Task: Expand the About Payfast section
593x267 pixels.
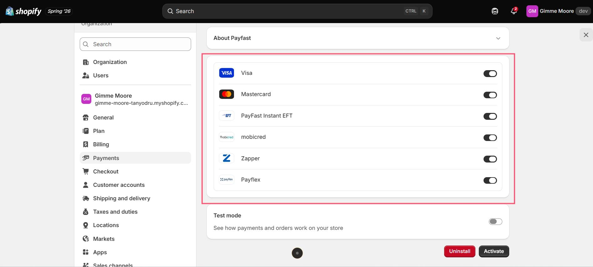Action: click(358, 38)
